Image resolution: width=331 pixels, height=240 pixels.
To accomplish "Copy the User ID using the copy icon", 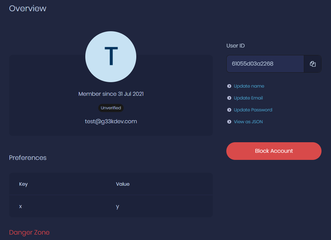I will pos(312,63).
